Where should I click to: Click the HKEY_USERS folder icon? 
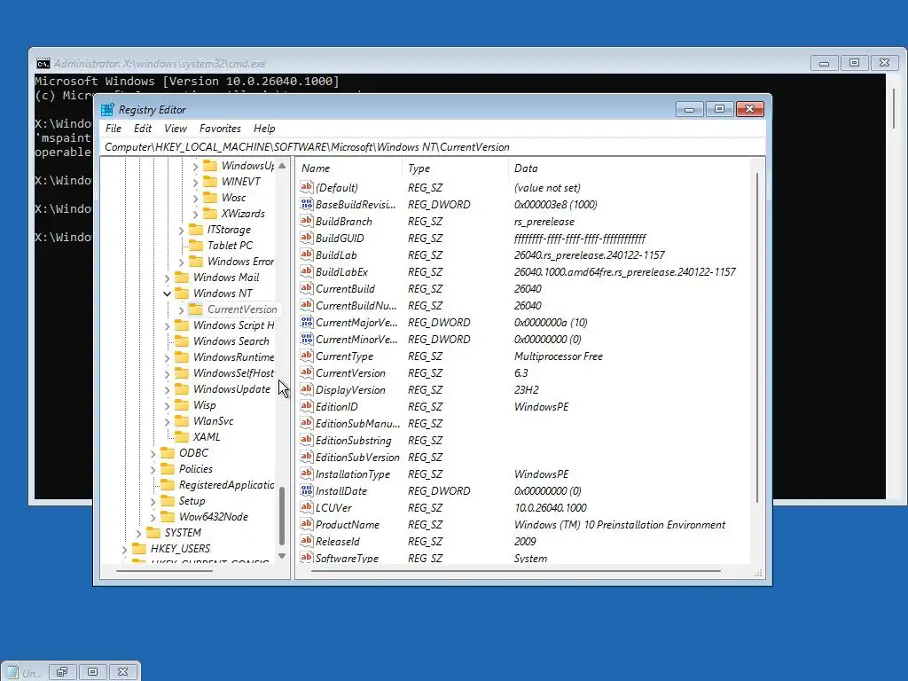tap(139, 548)
